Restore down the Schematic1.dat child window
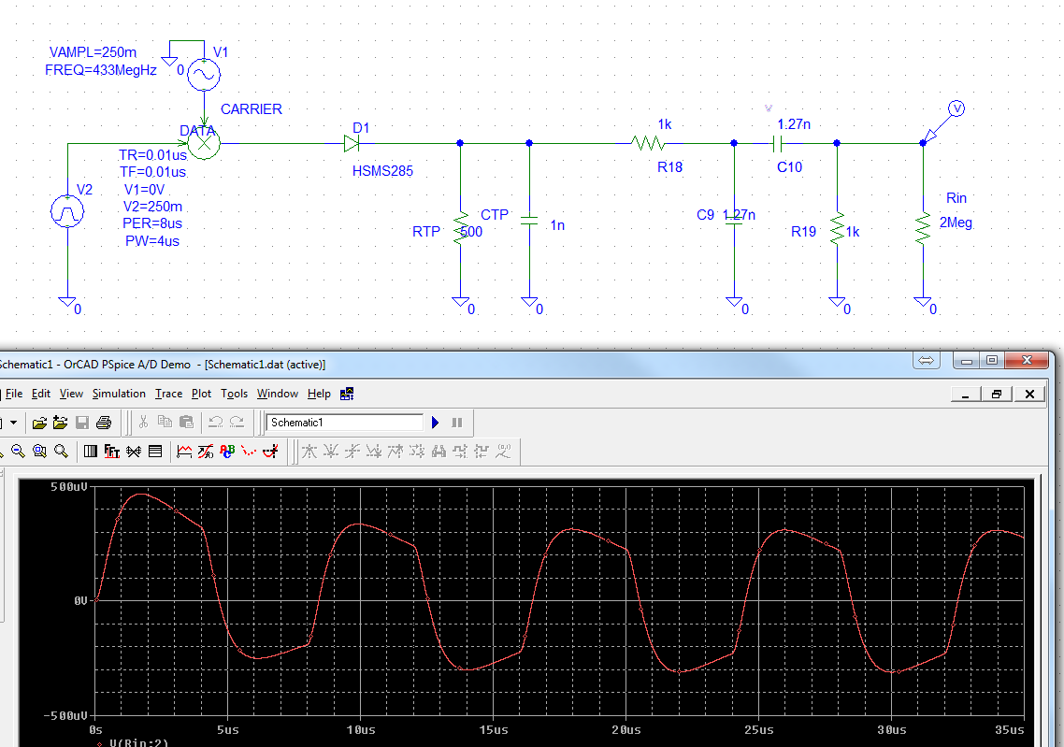This screenshot has width=1064, height=747. (x=997, y=395)
